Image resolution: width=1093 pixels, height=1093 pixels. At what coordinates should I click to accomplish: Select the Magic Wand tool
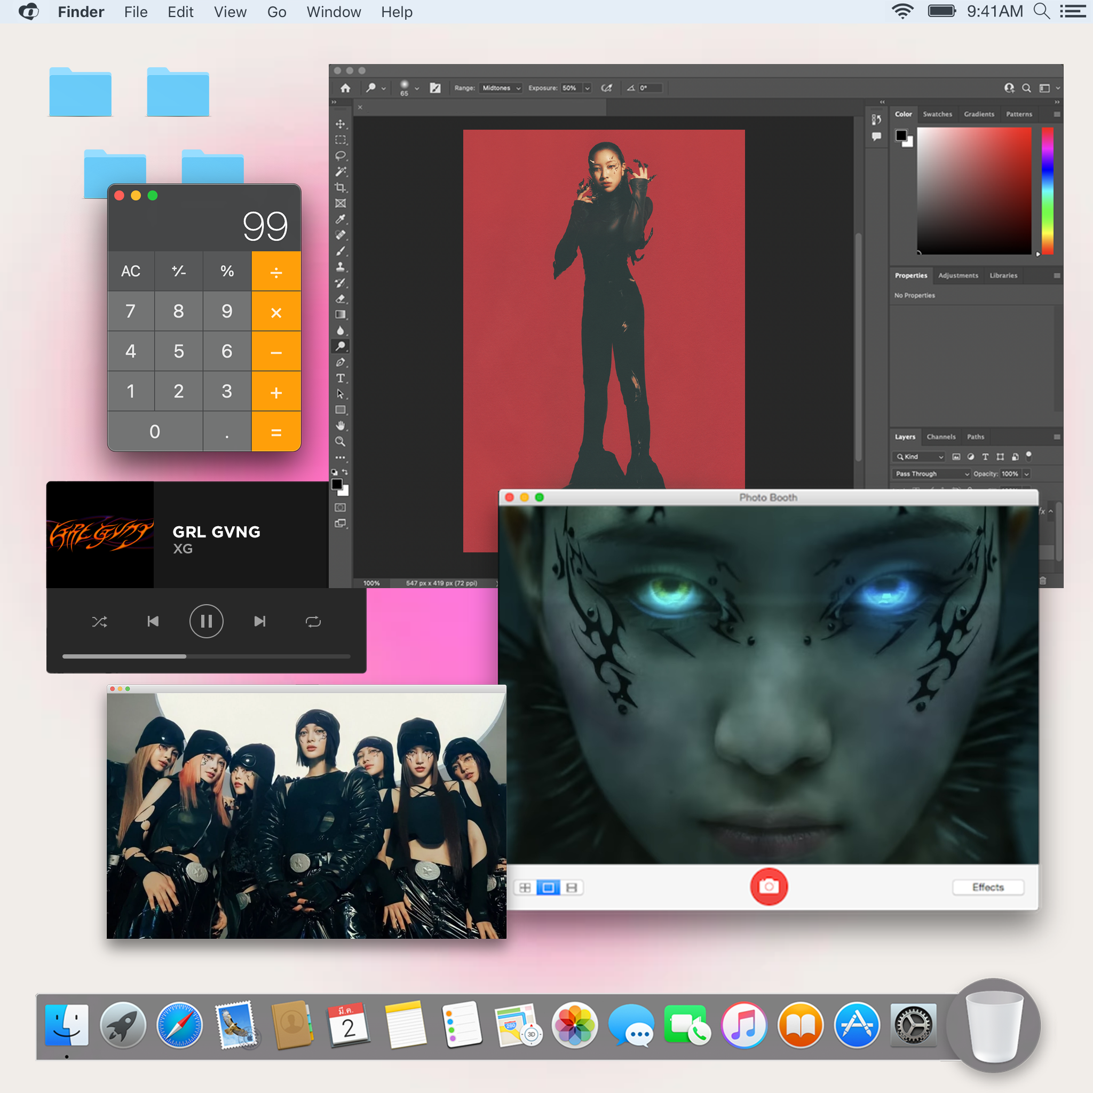point(340,171)
